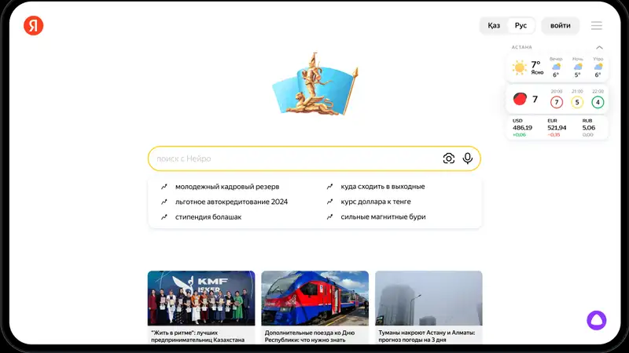The height and width of the screenshot is (353, 629).
Task: Click the sunny weather icon
Action: click(520, 67)
